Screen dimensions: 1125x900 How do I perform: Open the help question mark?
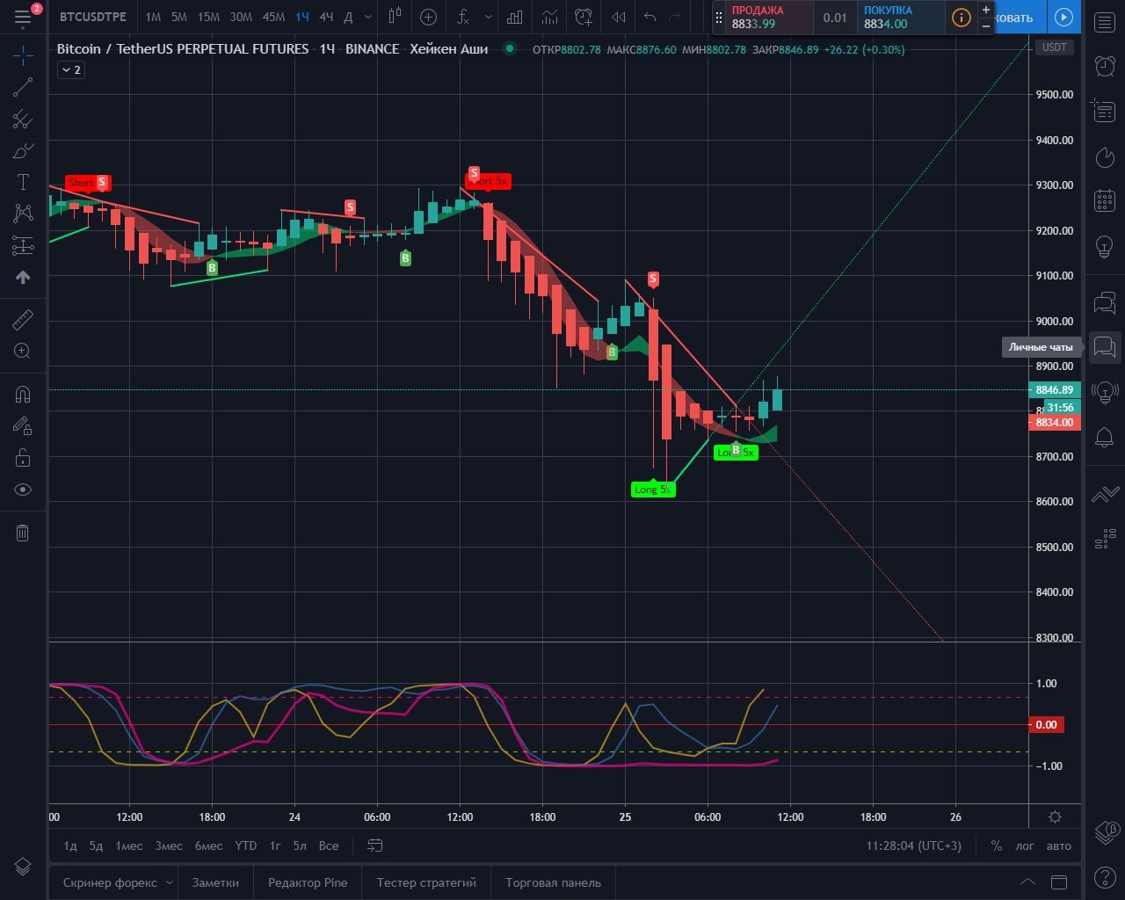click(1105, 875)
